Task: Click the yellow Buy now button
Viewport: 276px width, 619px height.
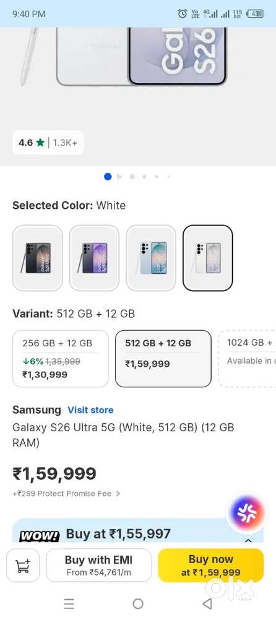Action: (210, 565)
